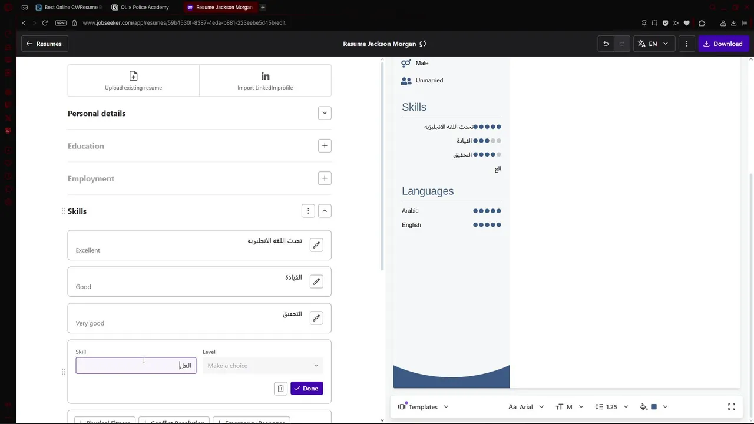Click the Languages heading in resume preview
The height and width of the screenshot is (424, 754).
[428, 191]
